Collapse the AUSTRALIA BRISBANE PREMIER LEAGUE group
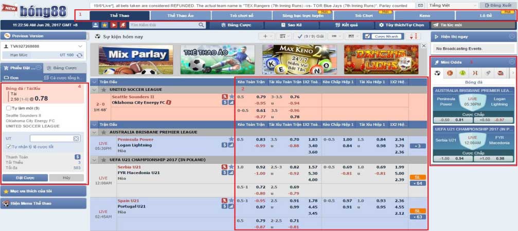Screen dimensions: 518x231 [94, 132]
